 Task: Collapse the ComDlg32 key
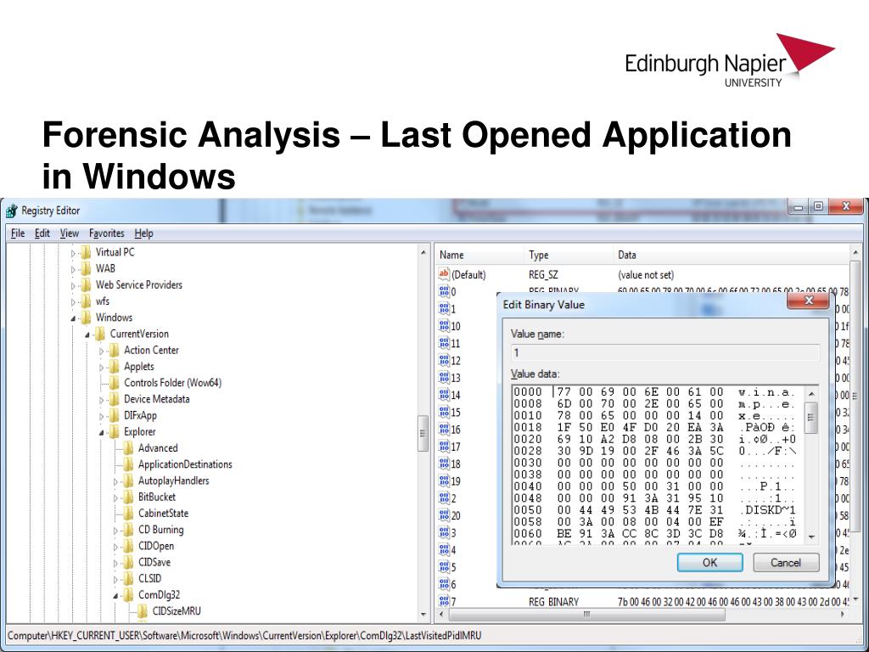[x=115, y=596]
